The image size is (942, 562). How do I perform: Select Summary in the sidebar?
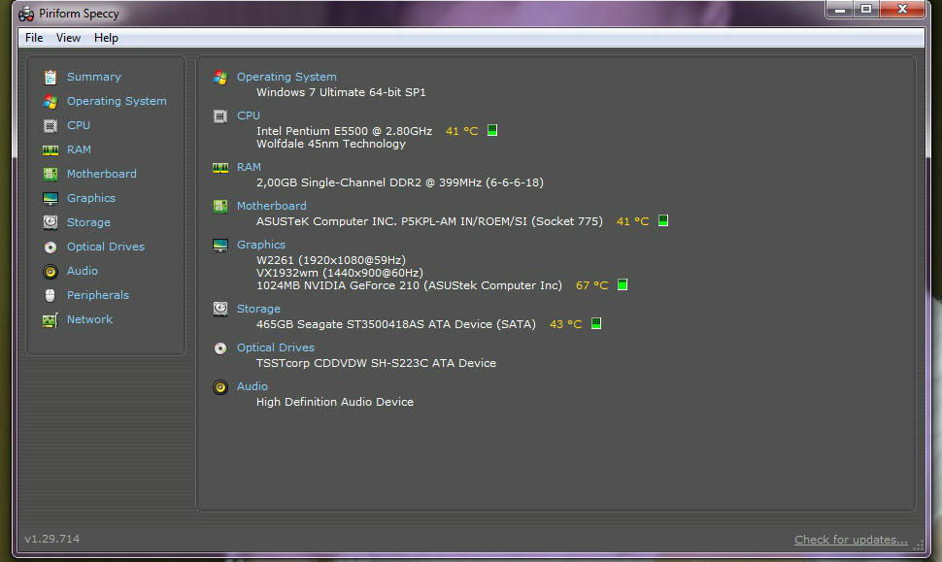[x=94, y=77]
